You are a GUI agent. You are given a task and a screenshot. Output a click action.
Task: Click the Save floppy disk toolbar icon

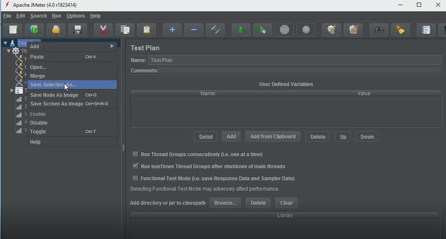tap(78, 29)
